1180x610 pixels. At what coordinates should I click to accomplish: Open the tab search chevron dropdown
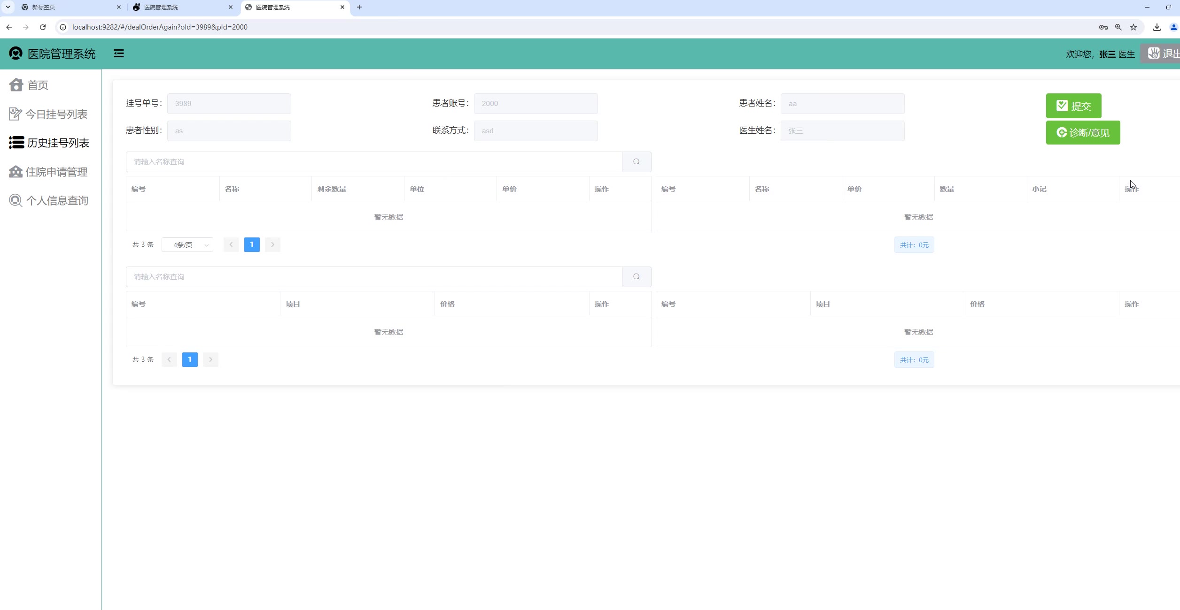[8, 7]
